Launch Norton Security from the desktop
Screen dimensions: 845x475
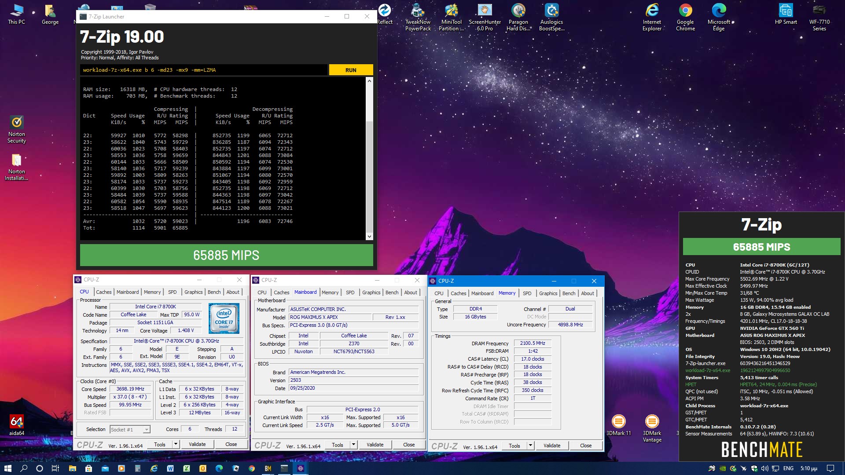coord(16,129)
